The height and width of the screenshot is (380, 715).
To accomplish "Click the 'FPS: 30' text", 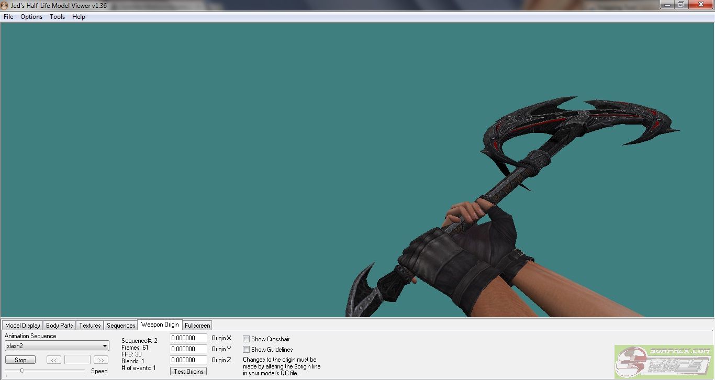I will 131,354.
